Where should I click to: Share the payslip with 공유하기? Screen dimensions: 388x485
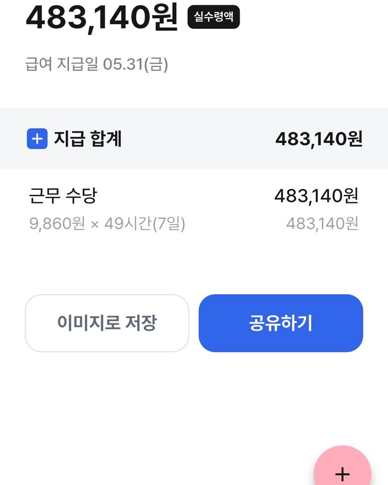click(281, 323)
